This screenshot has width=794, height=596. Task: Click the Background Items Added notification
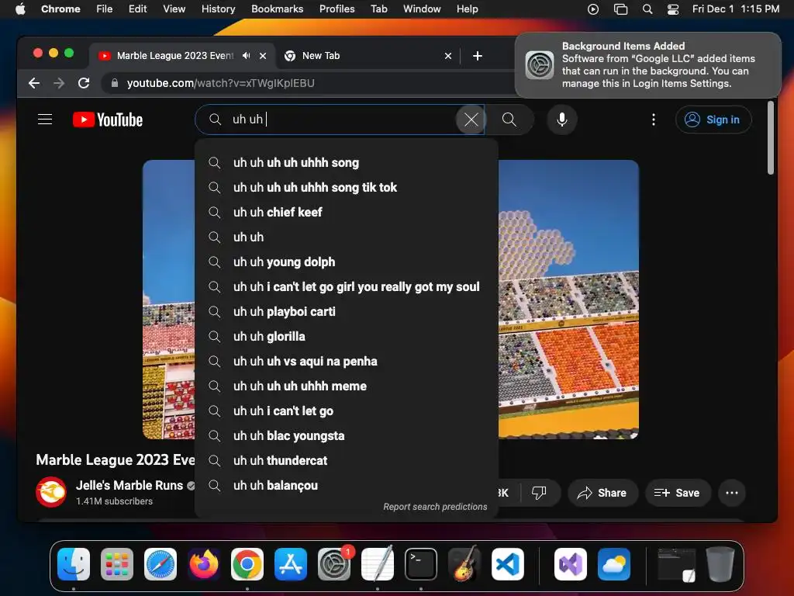(x=647, y=65)
